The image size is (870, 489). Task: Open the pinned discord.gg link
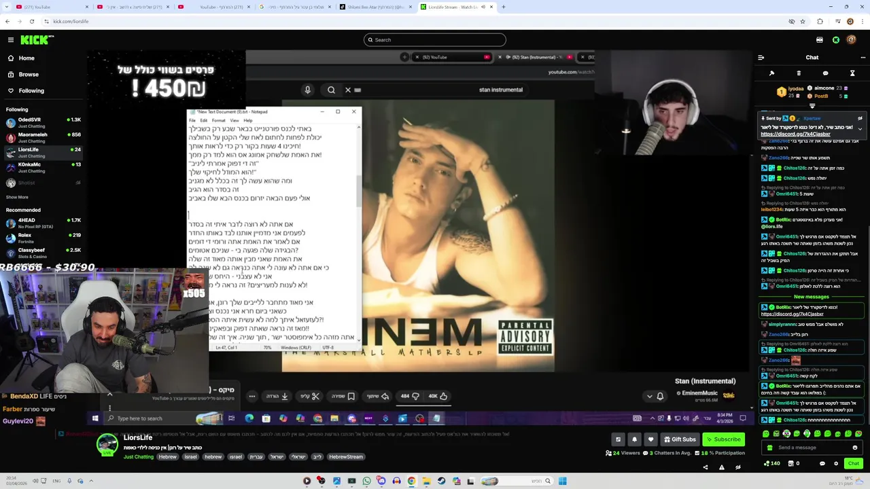(795, 134)
